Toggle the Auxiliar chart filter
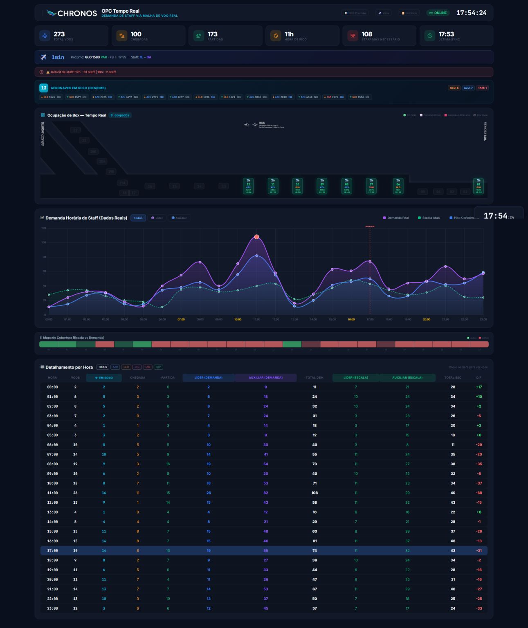This screenshot has width=528, height=628. point(179,218)
